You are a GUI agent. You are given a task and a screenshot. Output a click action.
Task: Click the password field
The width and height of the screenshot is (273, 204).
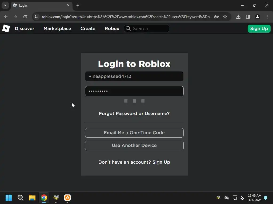(x=134, y=91)
